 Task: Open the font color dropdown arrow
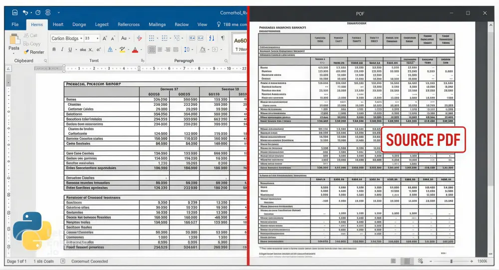coord(140,50)
